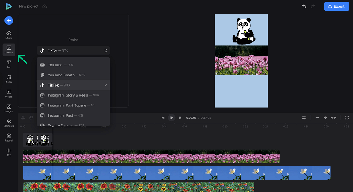This screenshot has height=192, width=353.
Task: Open the TTS text-to-speech tool
Action: click(9, 152)
